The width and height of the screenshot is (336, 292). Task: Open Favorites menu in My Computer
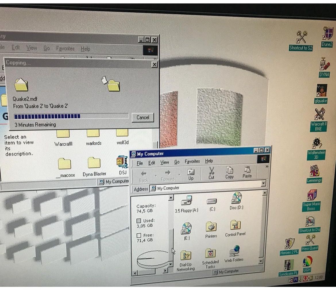click(192, 161)
